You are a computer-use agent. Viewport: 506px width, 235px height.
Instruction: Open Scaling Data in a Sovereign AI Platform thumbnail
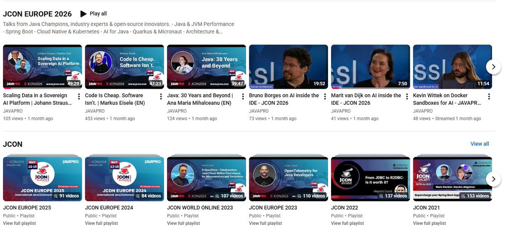[43, 66]
